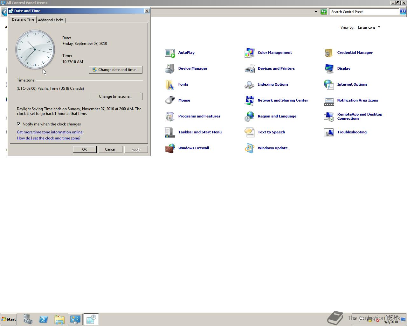Open the Color Management icon
This screenshot has height=326, width=407.
point(250,53)
